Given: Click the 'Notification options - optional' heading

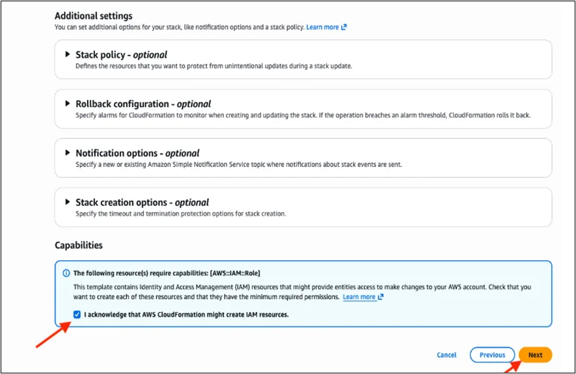Looking at the screenshot, I should click(x=137, y=153).
